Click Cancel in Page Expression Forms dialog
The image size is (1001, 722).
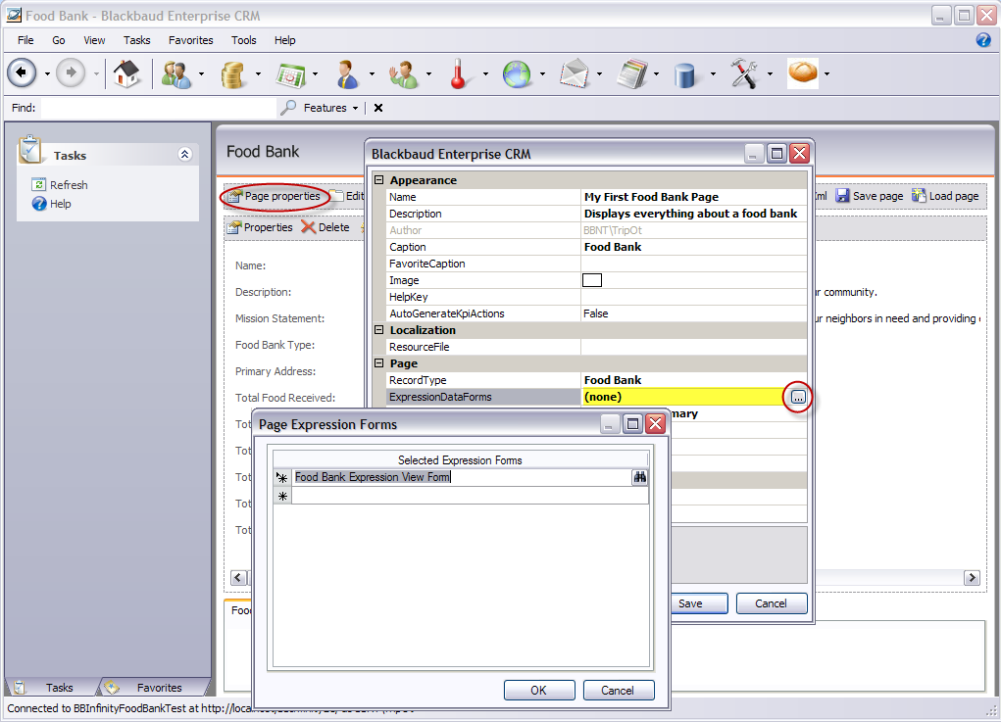618,690
